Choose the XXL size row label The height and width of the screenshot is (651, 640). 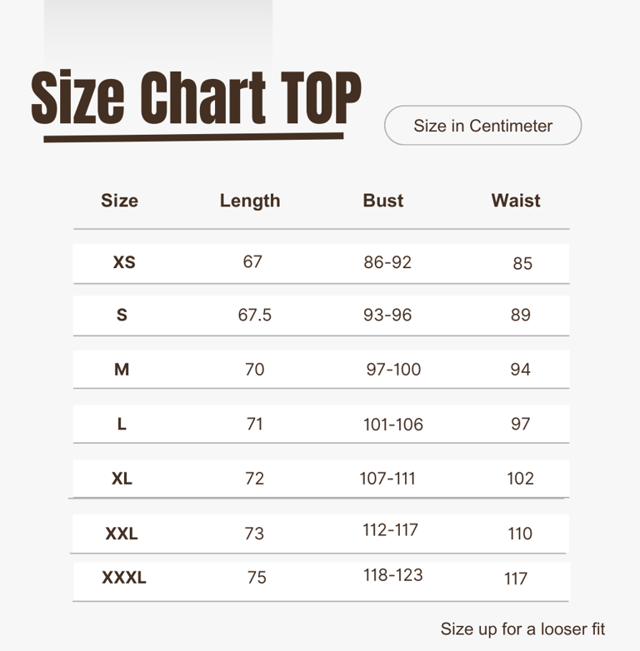[122, 534]
